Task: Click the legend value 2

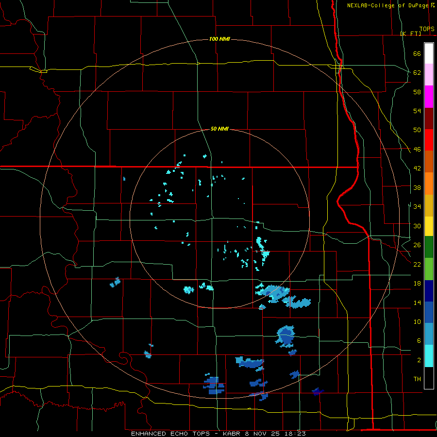Action: click(419, 360)
